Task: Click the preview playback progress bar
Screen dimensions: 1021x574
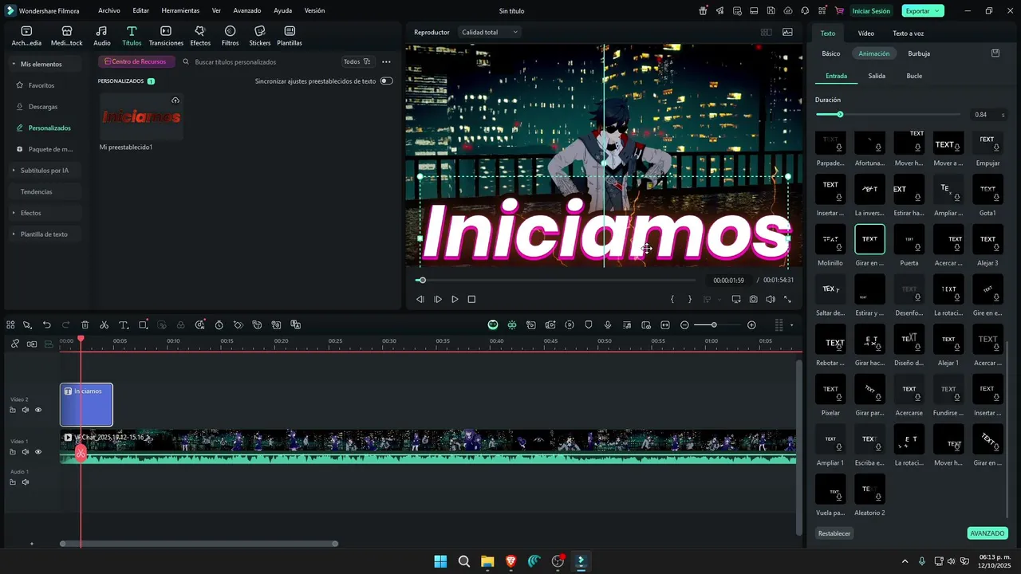Action: [x=556, y=280]
